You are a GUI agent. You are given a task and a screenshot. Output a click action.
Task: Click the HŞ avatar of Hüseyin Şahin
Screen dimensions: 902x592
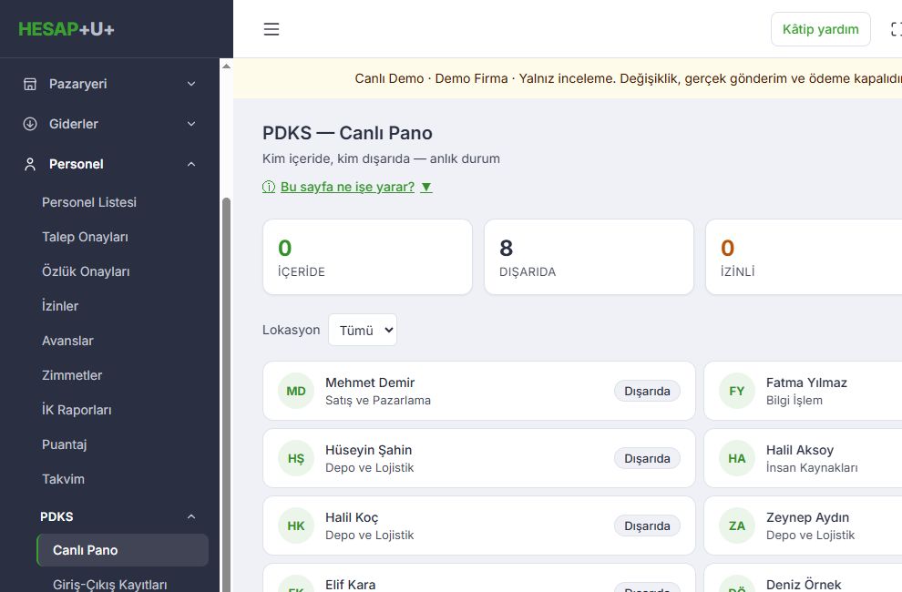coord(296,458)
